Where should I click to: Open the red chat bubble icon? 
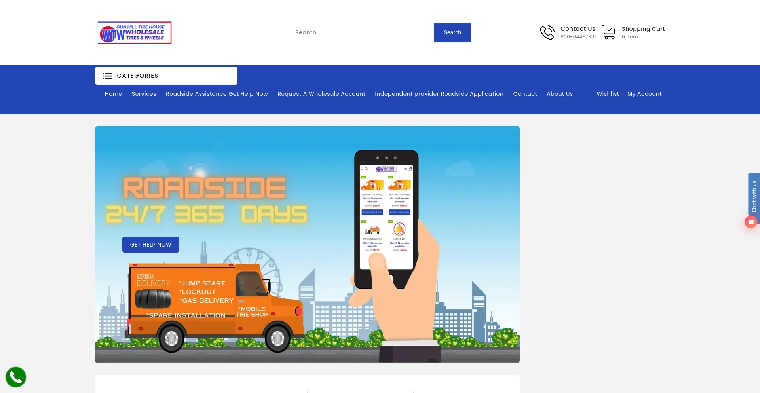coord(750,222)
